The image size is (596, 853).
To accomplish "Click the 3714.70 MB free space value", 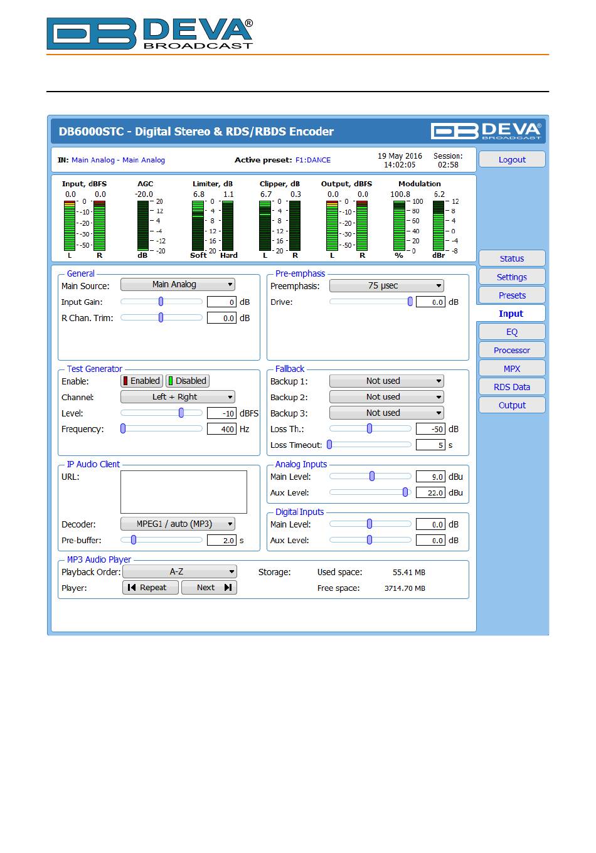I will pyautogui.click(x=405, y=588).
